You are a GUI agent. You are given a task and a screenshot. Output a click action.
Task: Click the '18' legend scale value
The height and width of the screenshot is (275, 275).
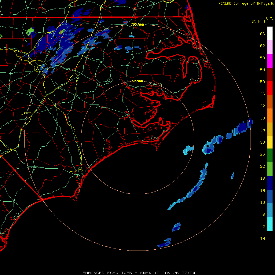coord(262,178)
